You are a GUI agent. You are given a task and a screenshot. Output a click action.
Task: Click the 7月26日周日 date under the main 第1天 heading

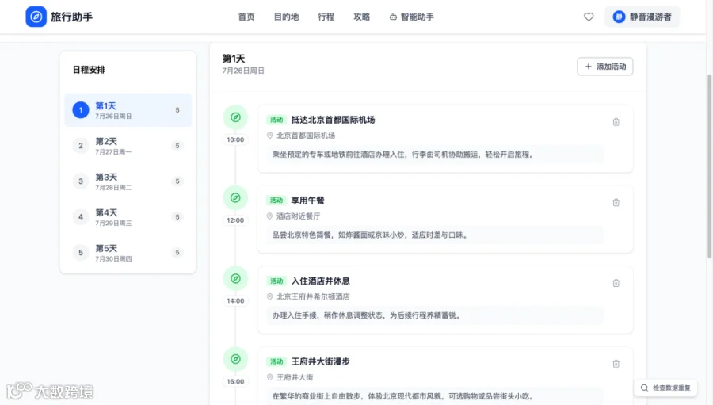pyautogui.click(x=243, y=71)
